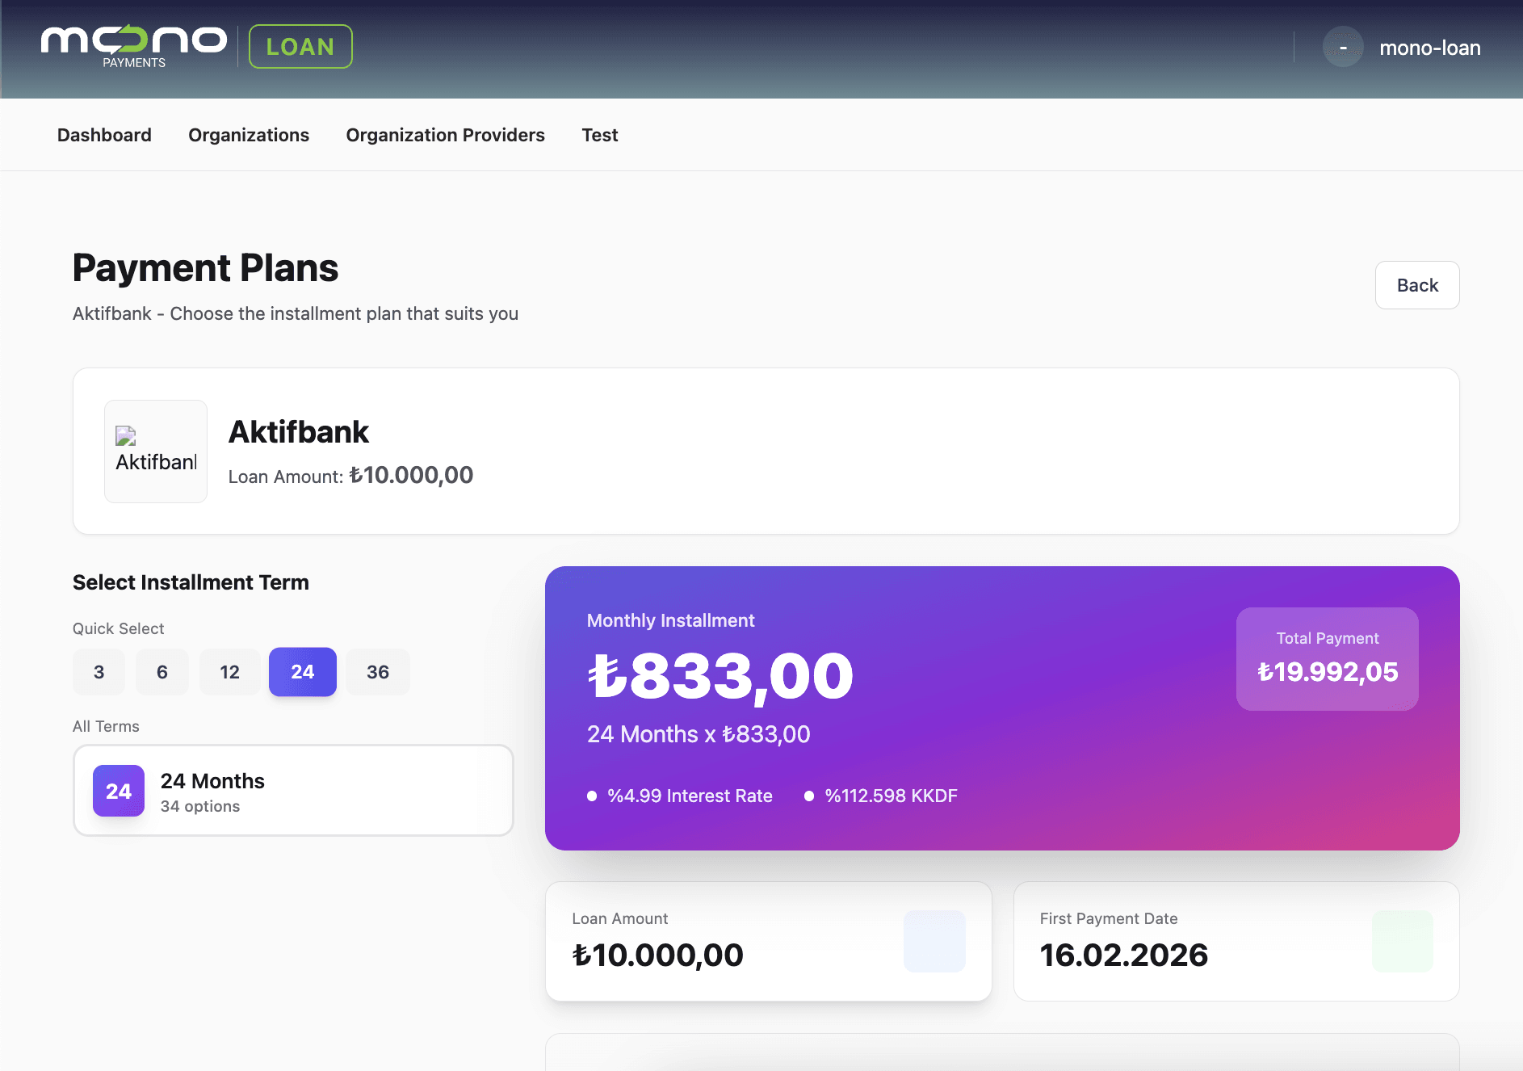Viewport: 1523px width, 1071px height.
Task: Select the 12-month quick select option
Action: (229, 671)
